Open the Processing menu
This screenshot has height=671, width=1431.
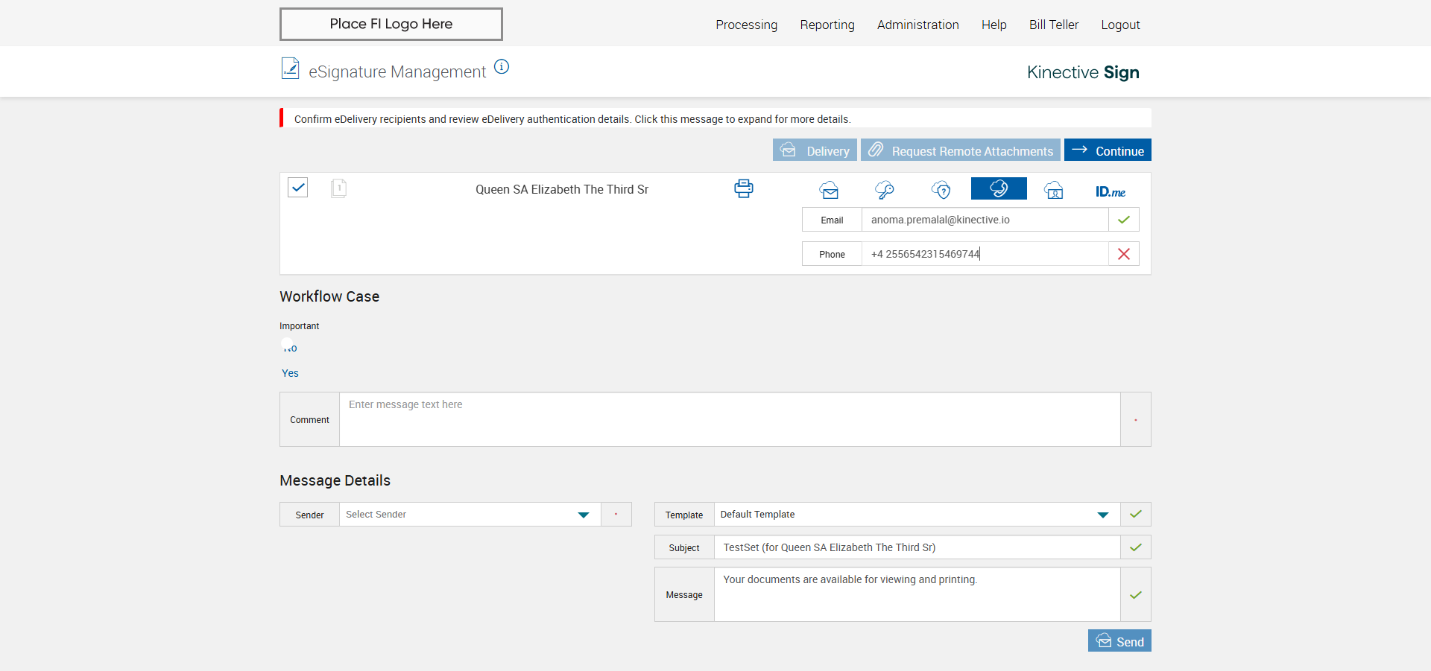(746, 25)
